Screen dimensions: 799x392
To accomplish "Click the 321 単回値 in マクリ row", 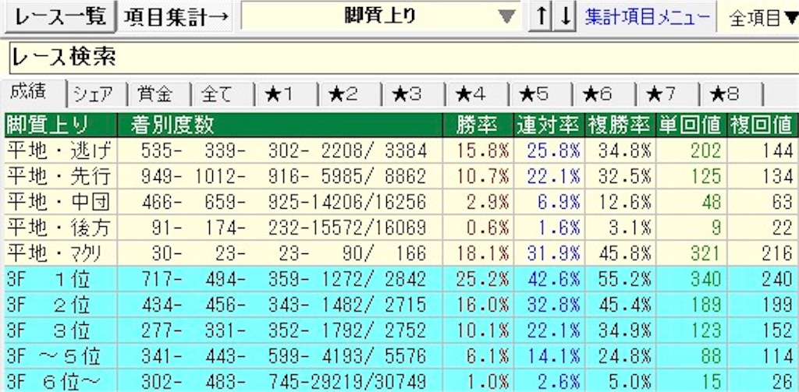I will coord(691,253).
